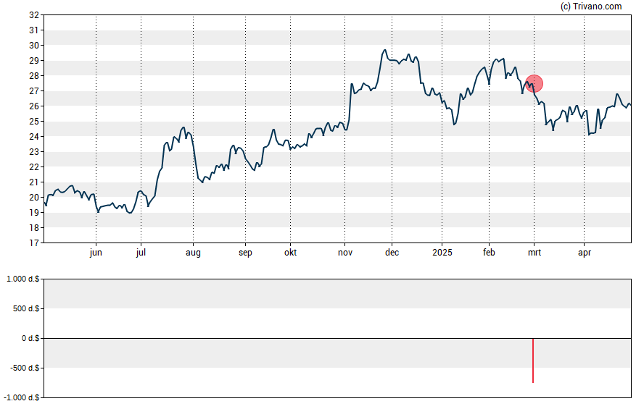Image resolution: width=644 pixels, height=409 pixels.
Task: Click the '32' price axis value
Action: (x=34, y=15)
